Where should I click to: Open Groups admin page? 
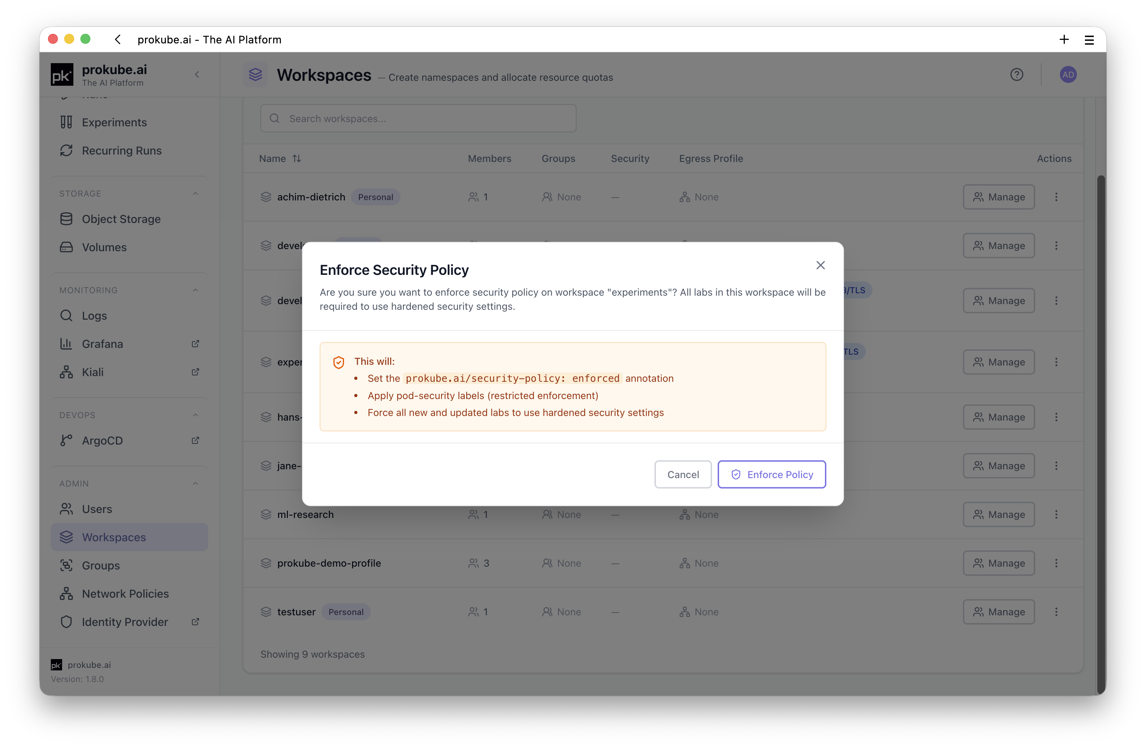click(129, 566)
